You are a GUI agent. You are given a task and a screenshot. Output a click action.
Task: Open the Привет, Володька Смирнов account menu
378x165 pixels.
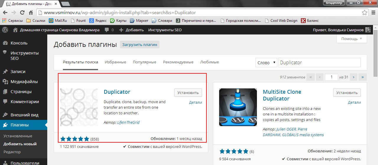pyautogui.click(x=338, y=30)
